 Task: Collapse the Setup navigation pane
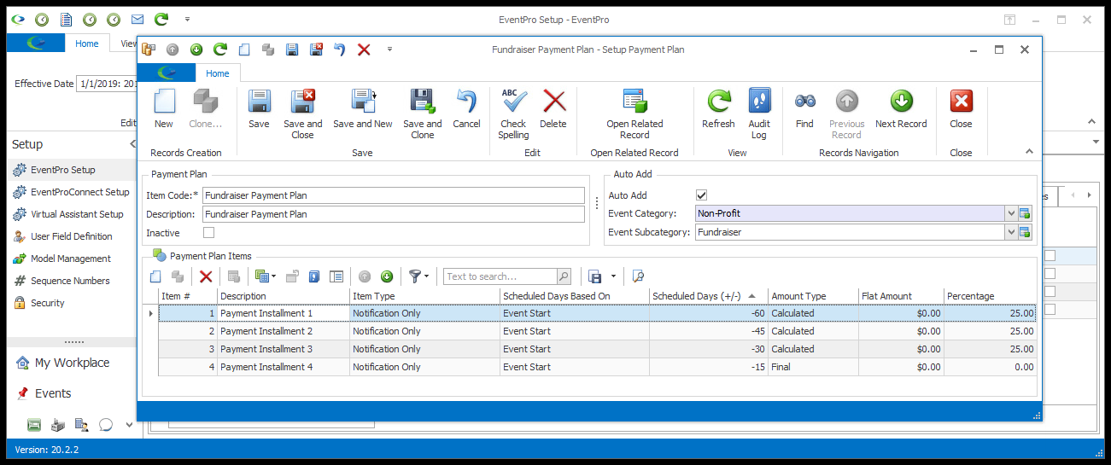[132, 144]
